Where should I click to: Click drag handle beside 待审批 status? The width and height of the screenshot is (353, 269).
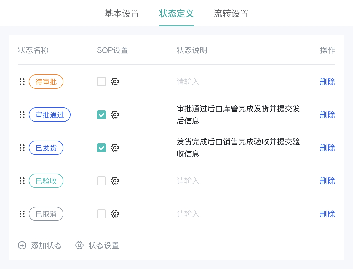[22, 82]
